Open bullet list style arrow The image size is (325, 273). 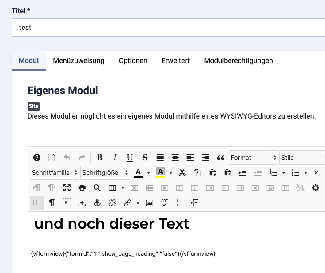pos(306,173)
